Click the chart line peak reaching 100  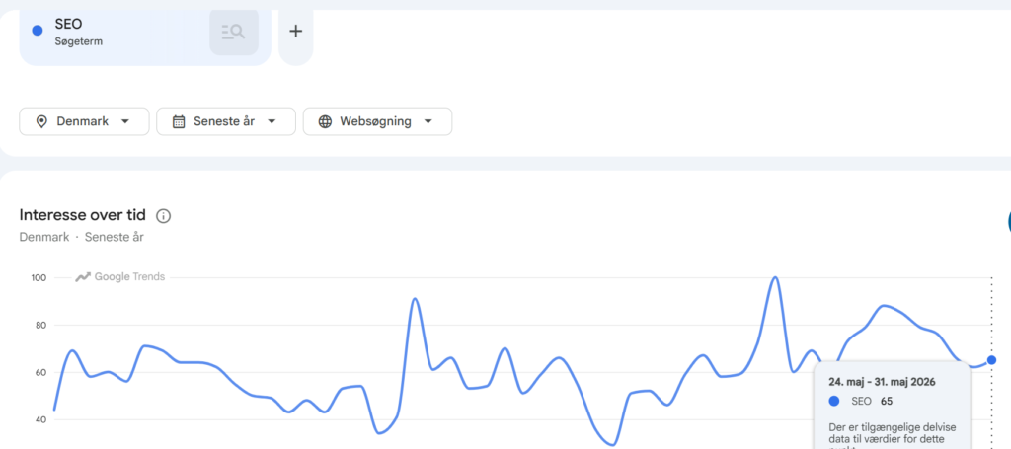click(x=775, y=278)
